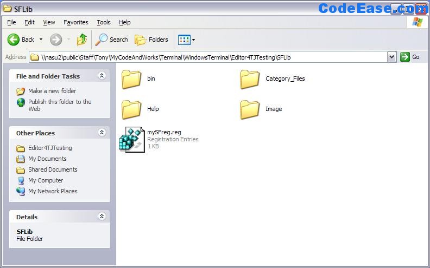The height and width of the screenshot is (268, 430).
Task: Open the Favorites menu
Action: [75, 22]
